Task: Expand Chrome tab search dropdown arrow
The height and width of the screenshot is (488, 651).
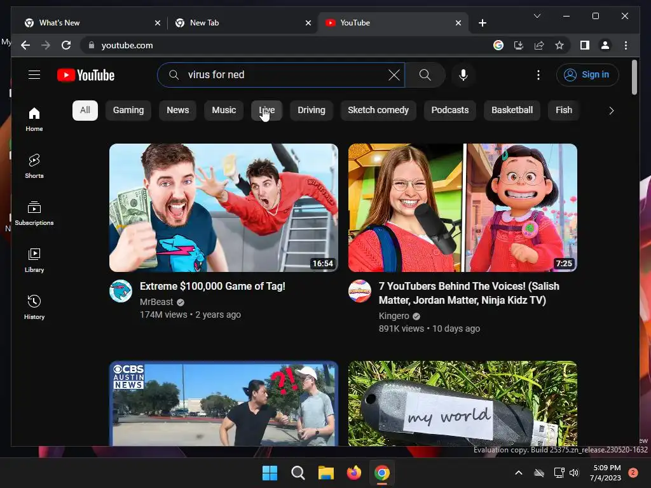Action: pos(537,16)
